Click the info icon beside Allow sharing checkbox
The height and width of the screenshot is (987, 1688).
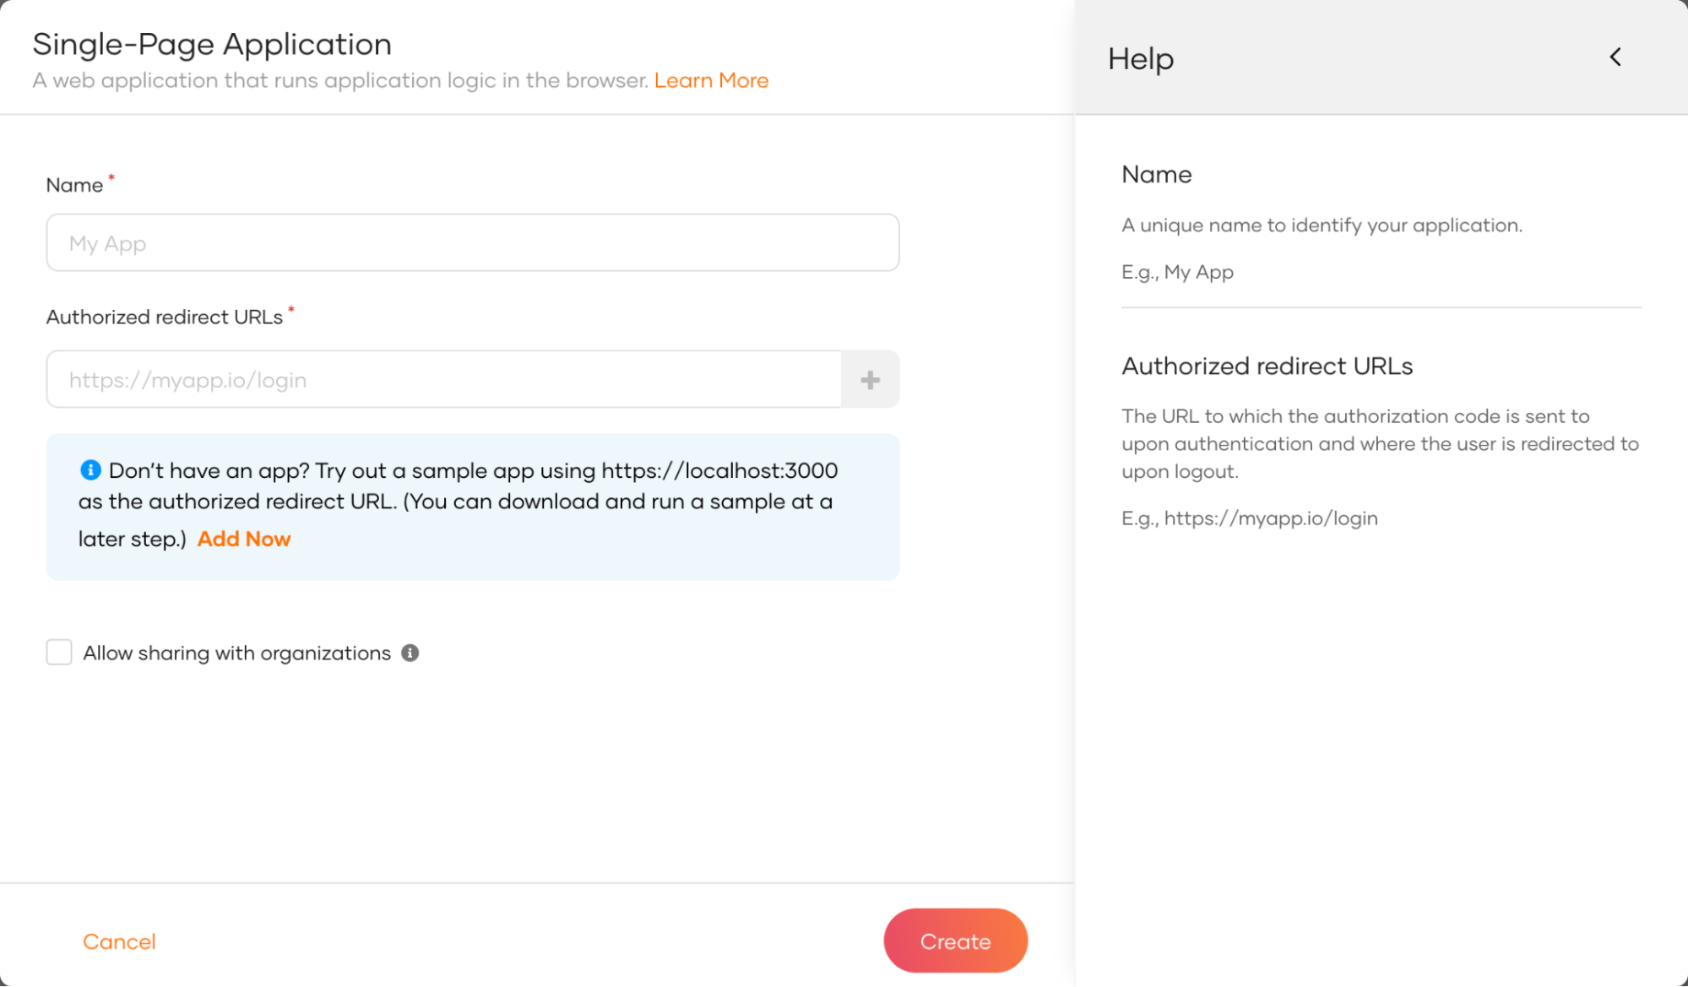(410, 652)
